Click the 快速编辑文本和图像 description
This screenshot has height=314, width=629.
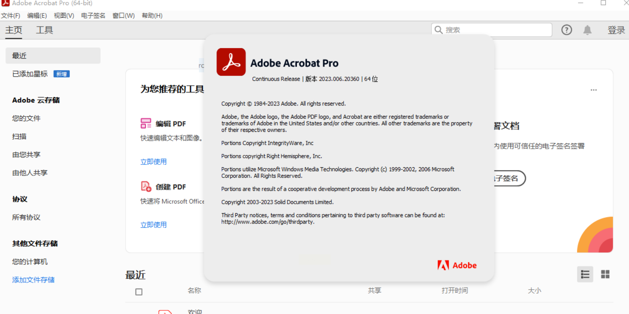pos(172,138)
